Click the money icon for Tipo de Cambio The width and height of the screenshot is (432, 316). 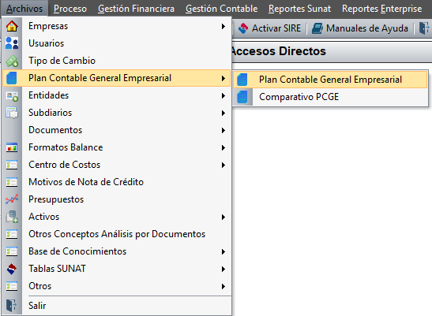coord(12,61)
